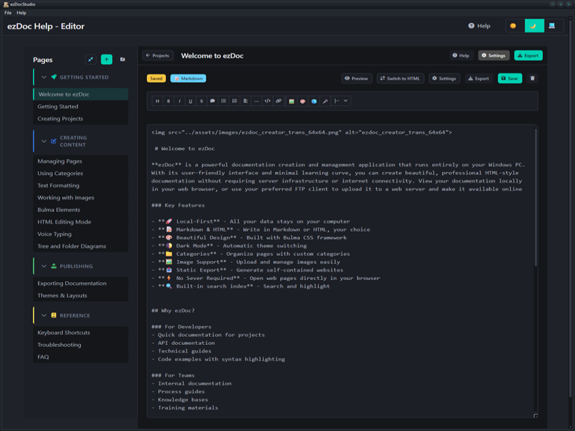This screenshot has width=575, height=431.
Task: Click the green add page plus icon
Action: click(107, 59)
